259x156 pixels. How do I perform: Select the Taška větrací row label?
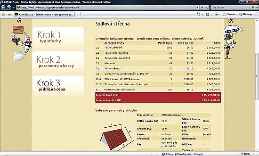tap(112, 69)
